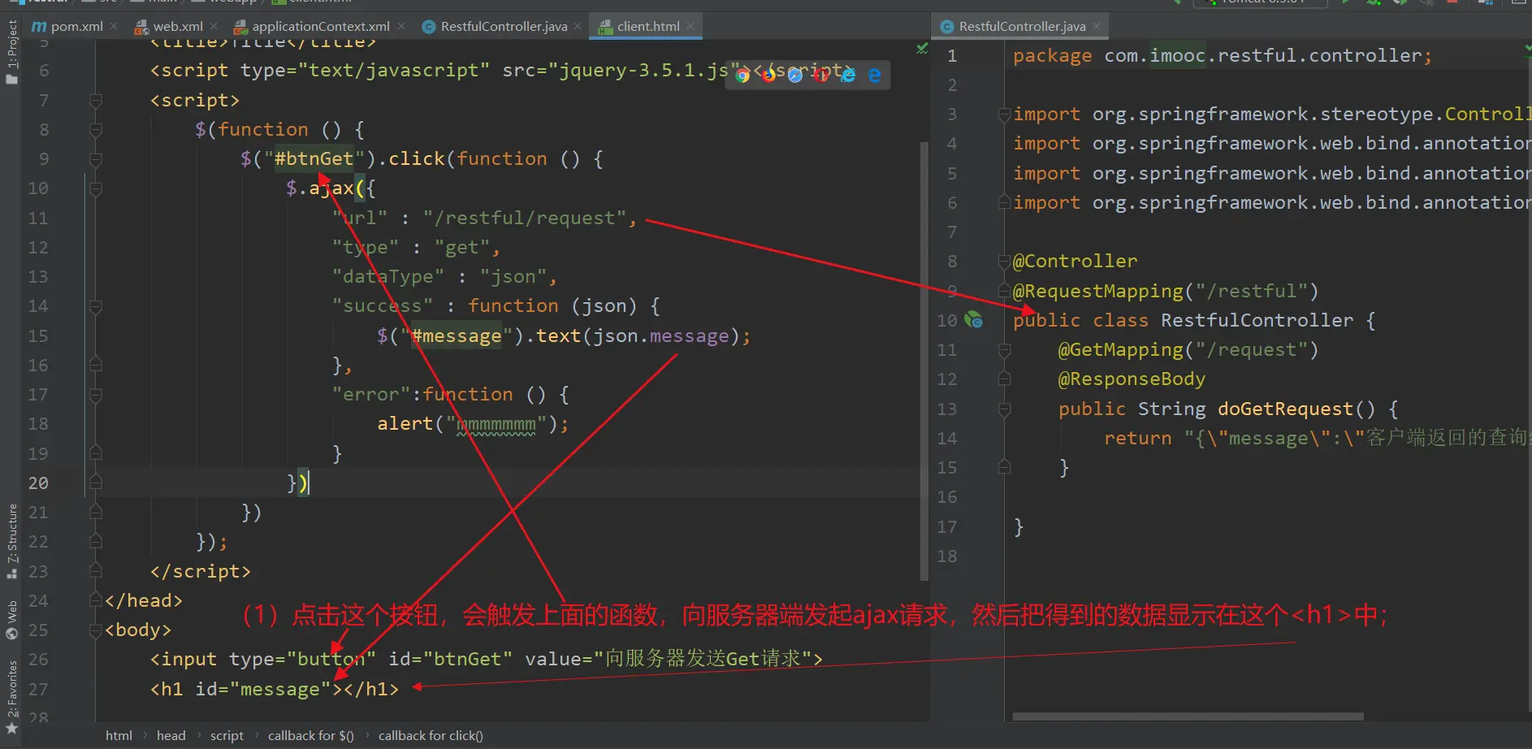Click 'callback for click()' breadcrumb
This screenshot has width=1532, height=749.
431,735
